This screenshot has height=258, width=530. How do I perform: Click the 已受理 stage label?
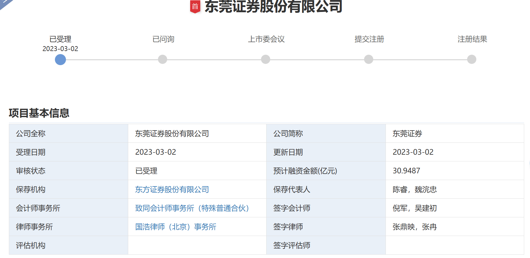(60, 39)
